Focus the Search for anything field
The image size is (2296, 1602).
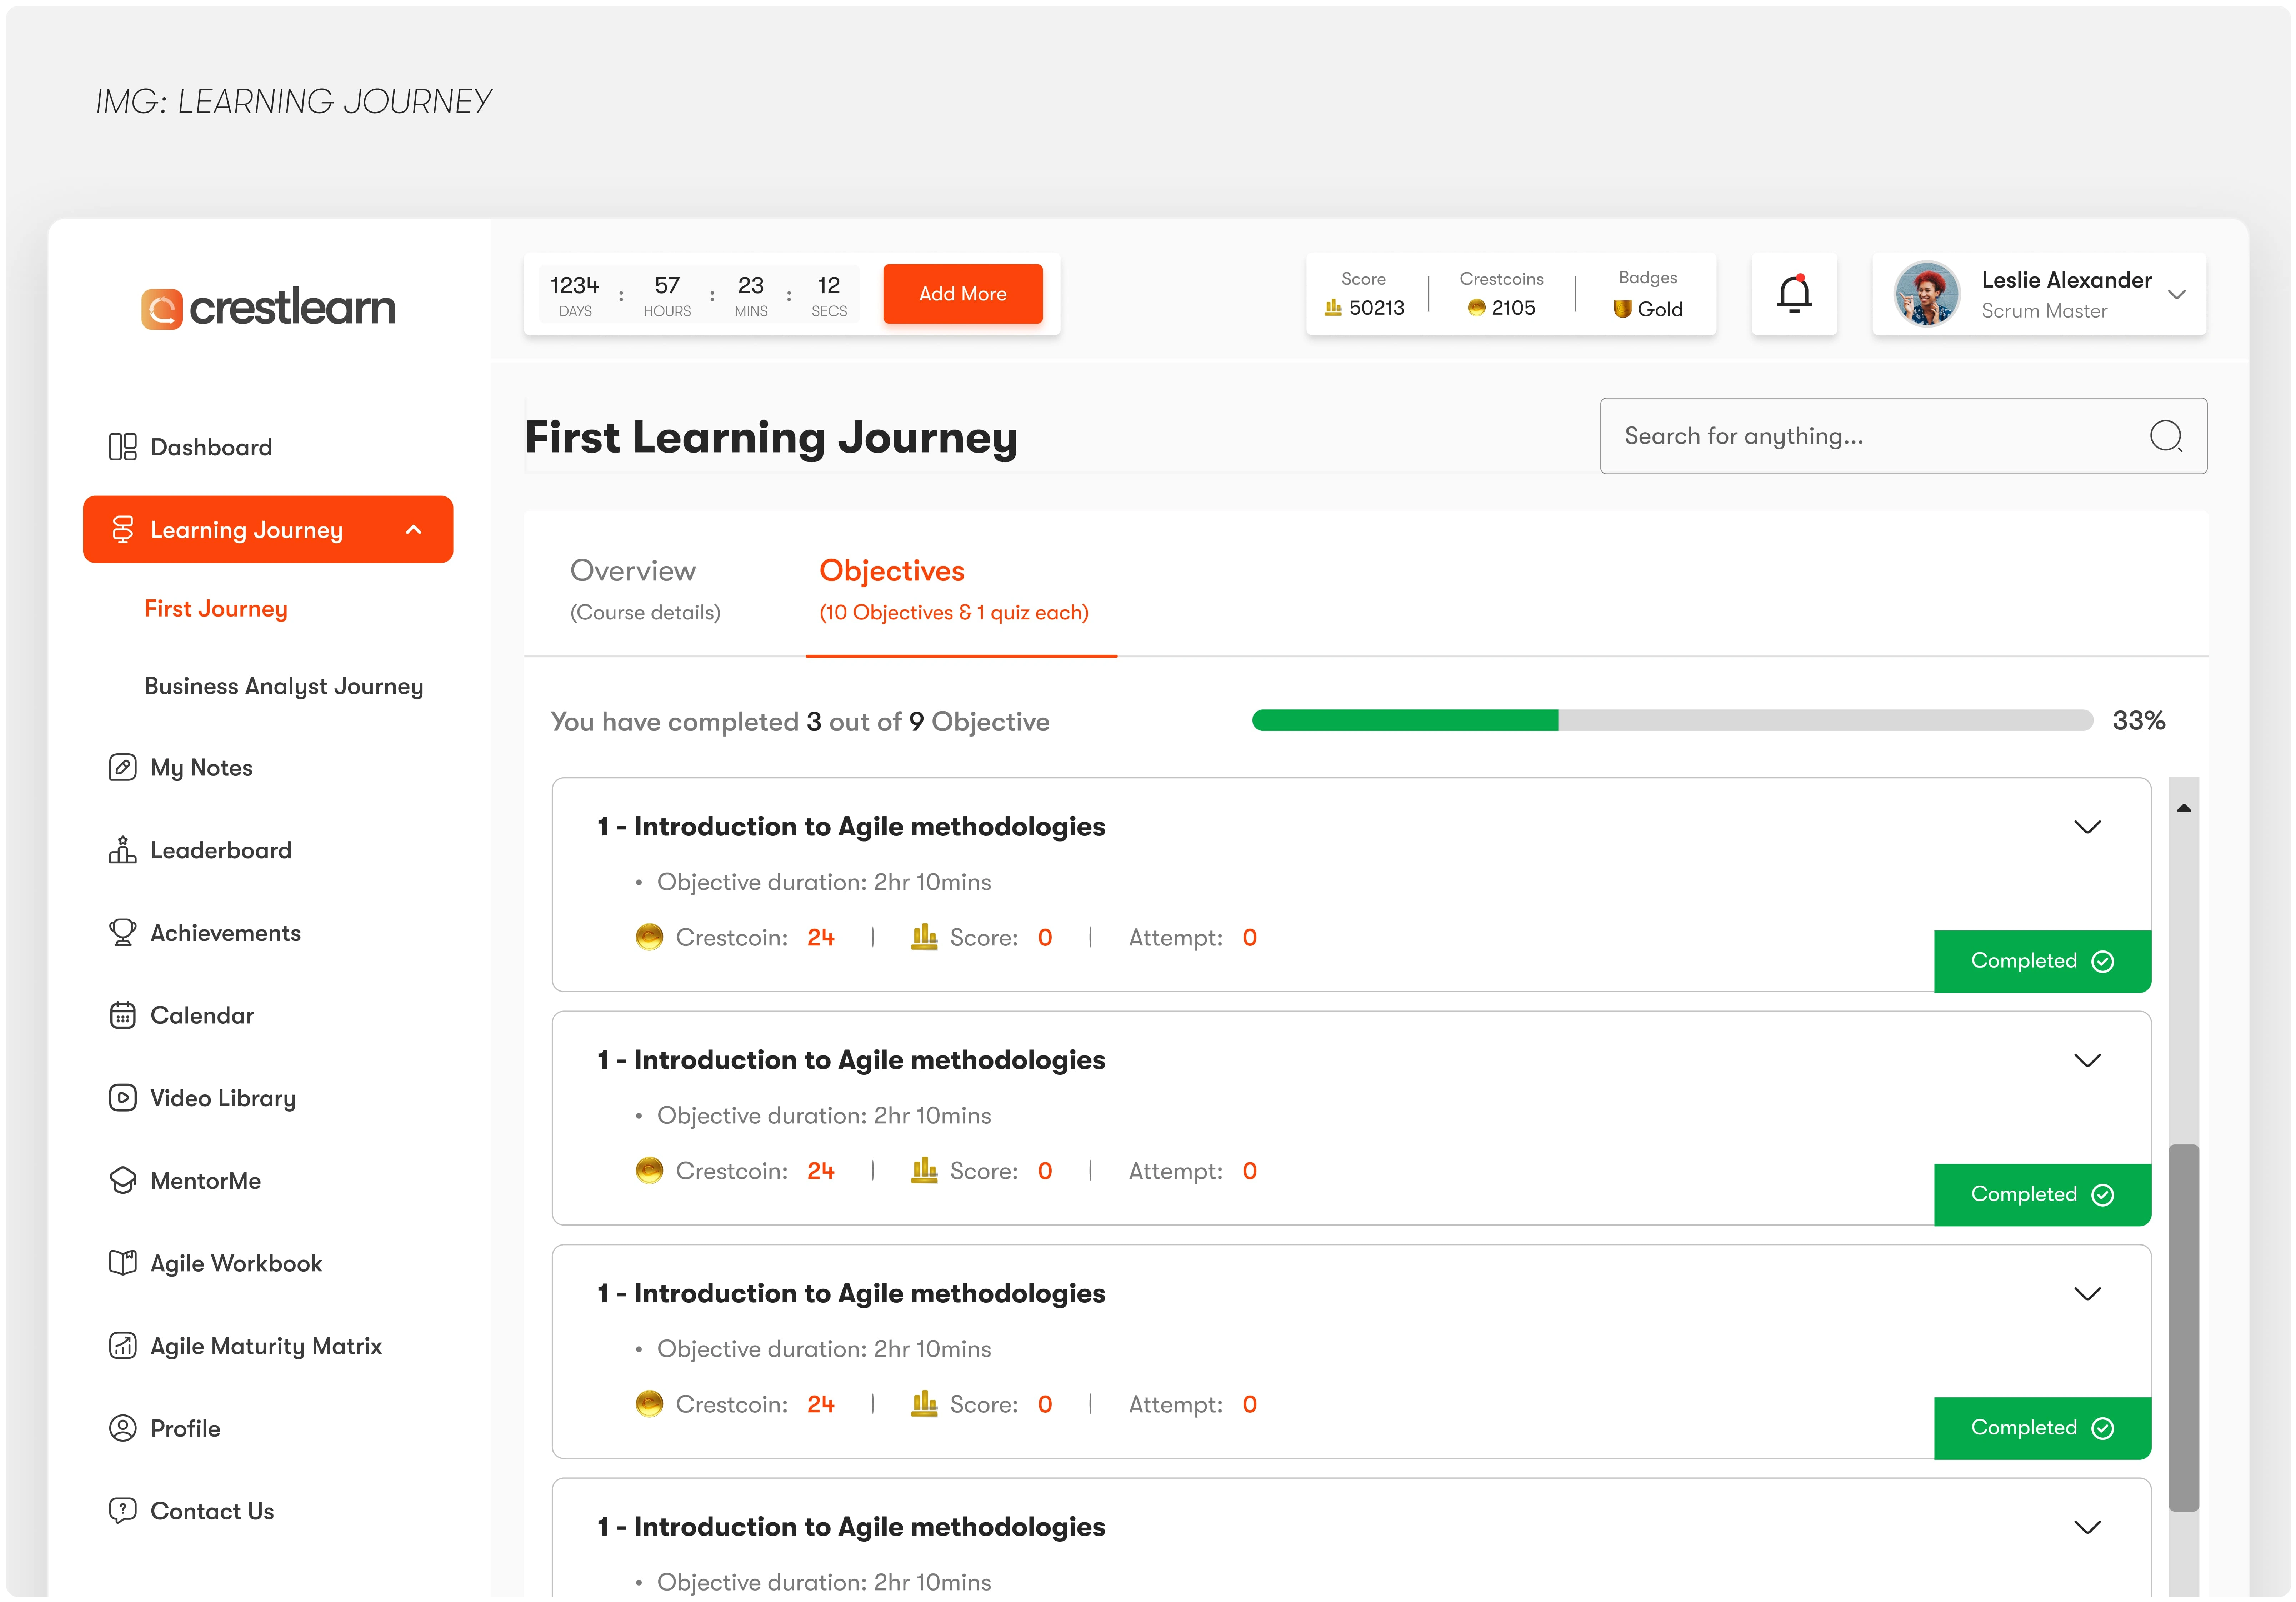[1903, 436]
